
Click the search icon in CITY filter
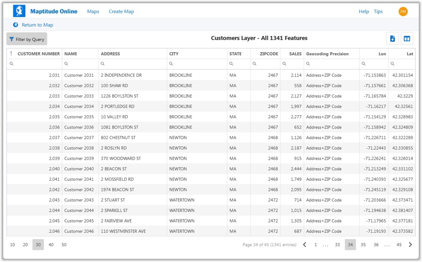pyautogui.click(x=171, y=64)
